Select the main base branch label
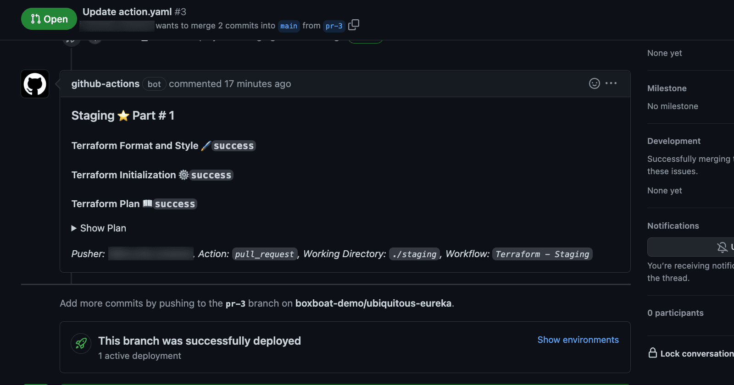This screenshot has width=734, height=385. pos(289,26)
